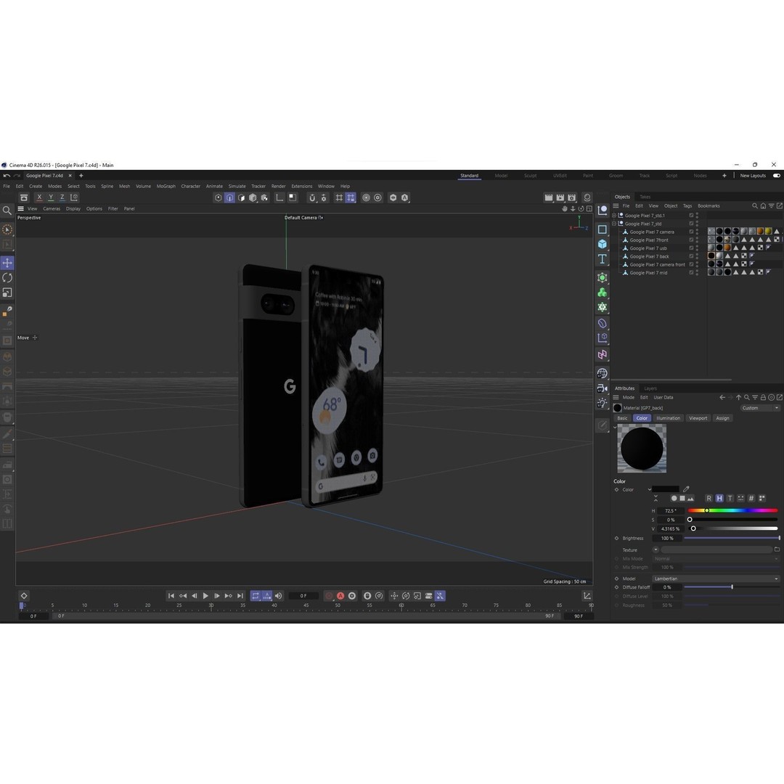Toggle the Y axis lock

click(x=51, y=197)
